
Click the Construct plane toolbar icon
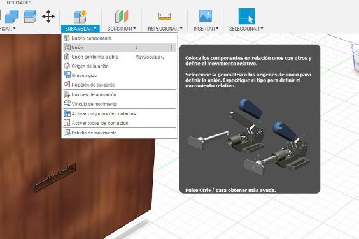point(122,17)
